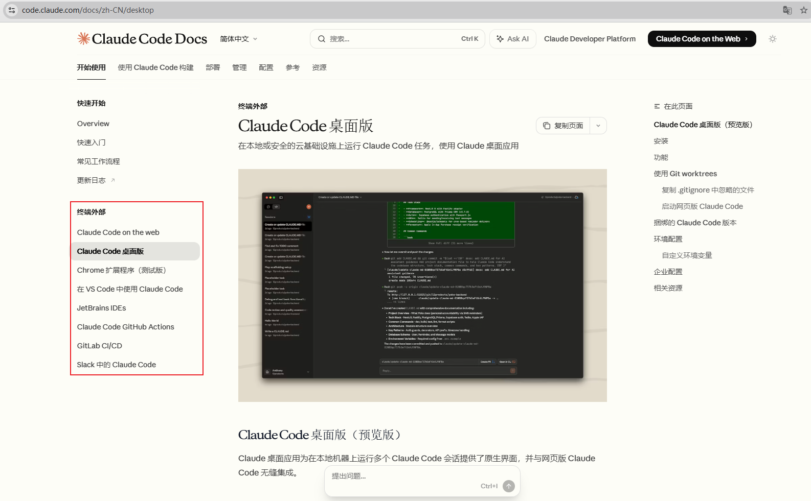The height and width of the screenshot is (501, 811).
Task: Jump to Claude Code 桌面版（预览版）section
Action: 703,125
